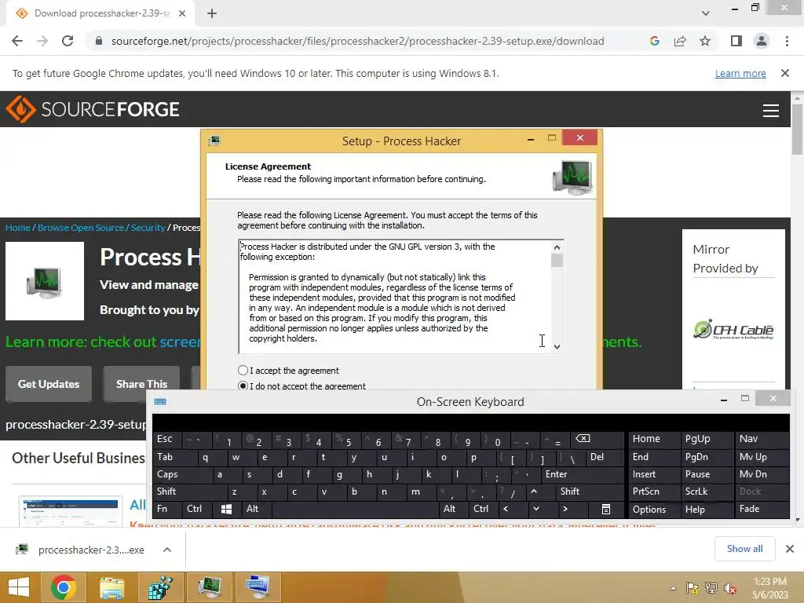
Task: Click Show all downloads button
Action: point(744,549)
